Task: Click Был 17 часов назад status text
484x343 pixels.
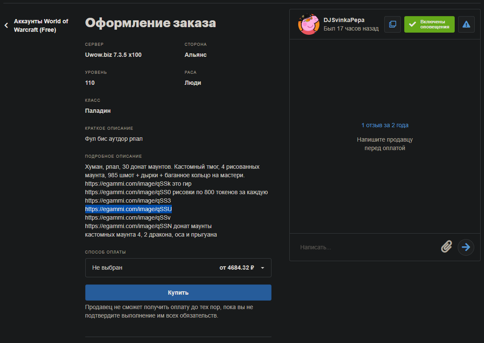Action: pyautogui.click(x=351, y=28)
